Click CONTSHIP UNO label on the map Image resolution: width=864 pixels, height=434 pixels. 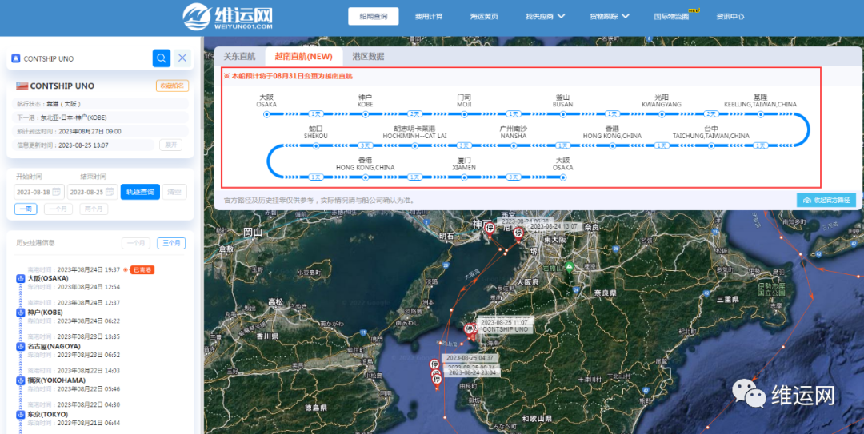[506, 329]
